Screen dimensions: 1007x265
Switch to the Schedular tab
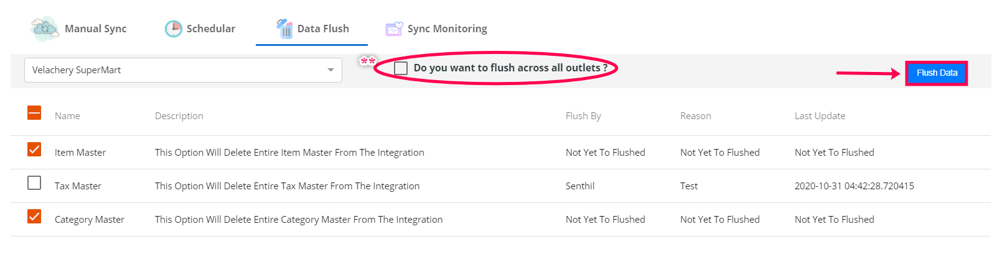pos(210,29)
